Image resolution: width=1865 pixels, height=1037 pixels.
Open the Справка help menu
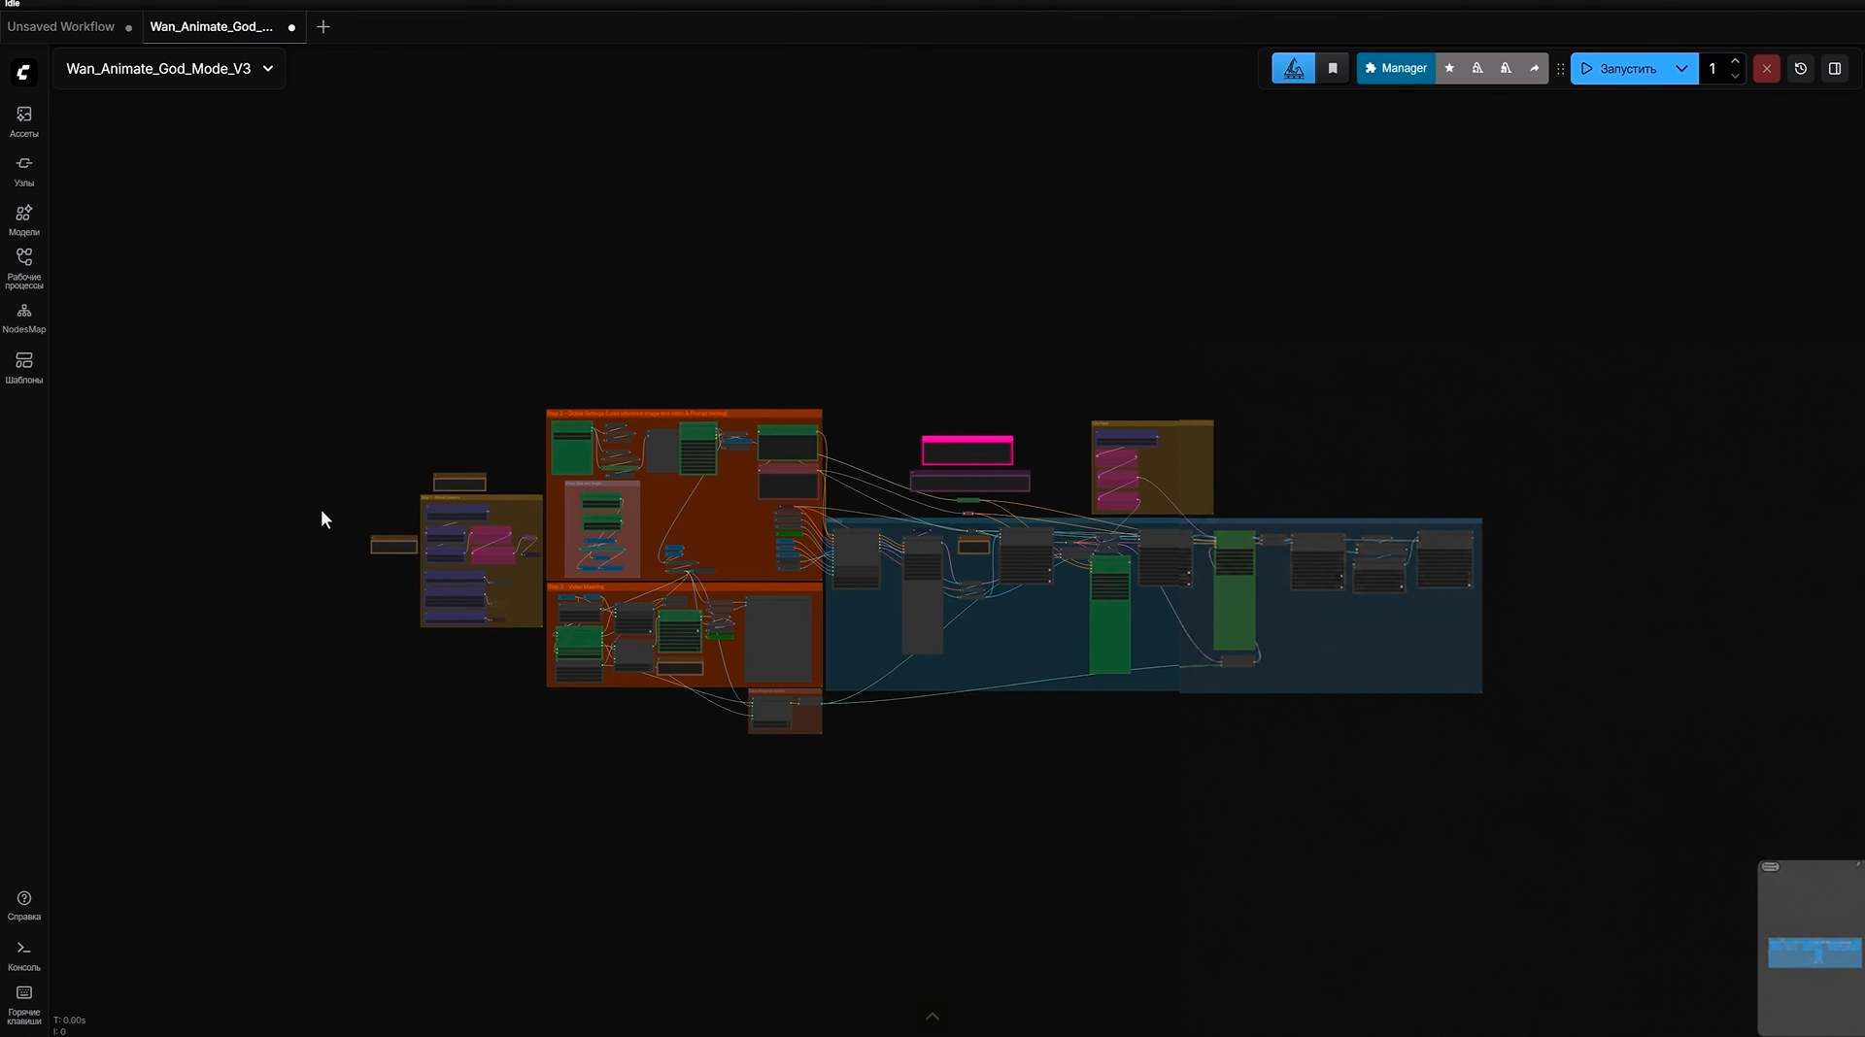coord(24,905)
